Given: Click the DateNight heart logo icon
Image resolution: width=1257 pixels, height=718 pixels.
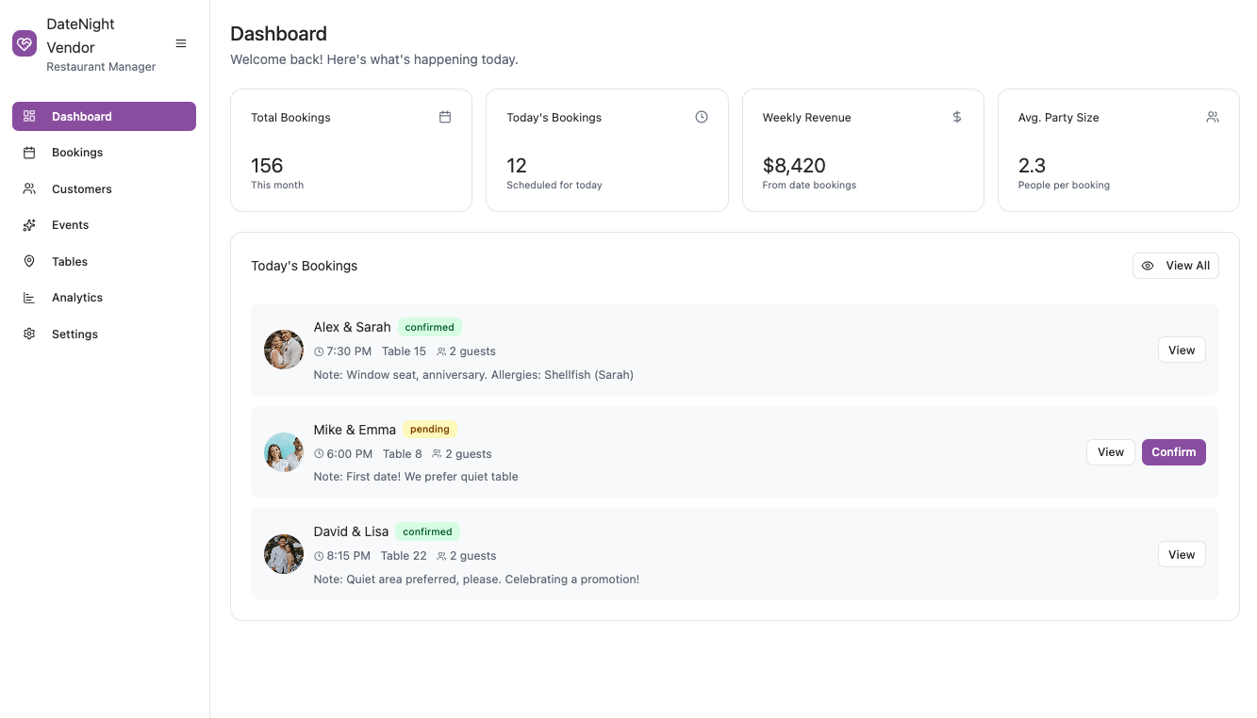Looking at the screenshot, I should pos(25,43).
